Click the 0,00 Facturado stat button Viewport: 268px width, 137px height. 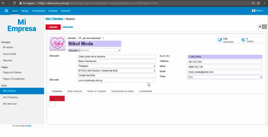click(228, 40)
